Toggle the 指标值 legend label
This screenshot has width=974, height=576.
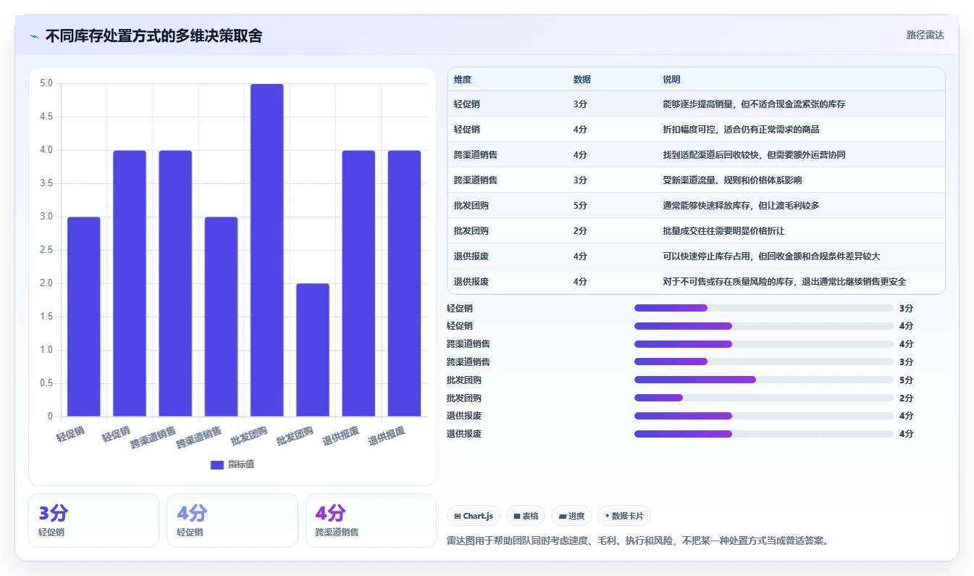point(241,464)
